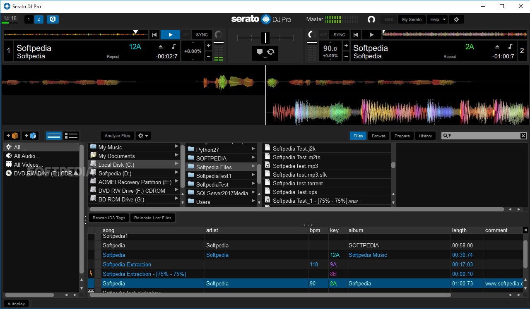Jump deck 2 to track start

356,35
